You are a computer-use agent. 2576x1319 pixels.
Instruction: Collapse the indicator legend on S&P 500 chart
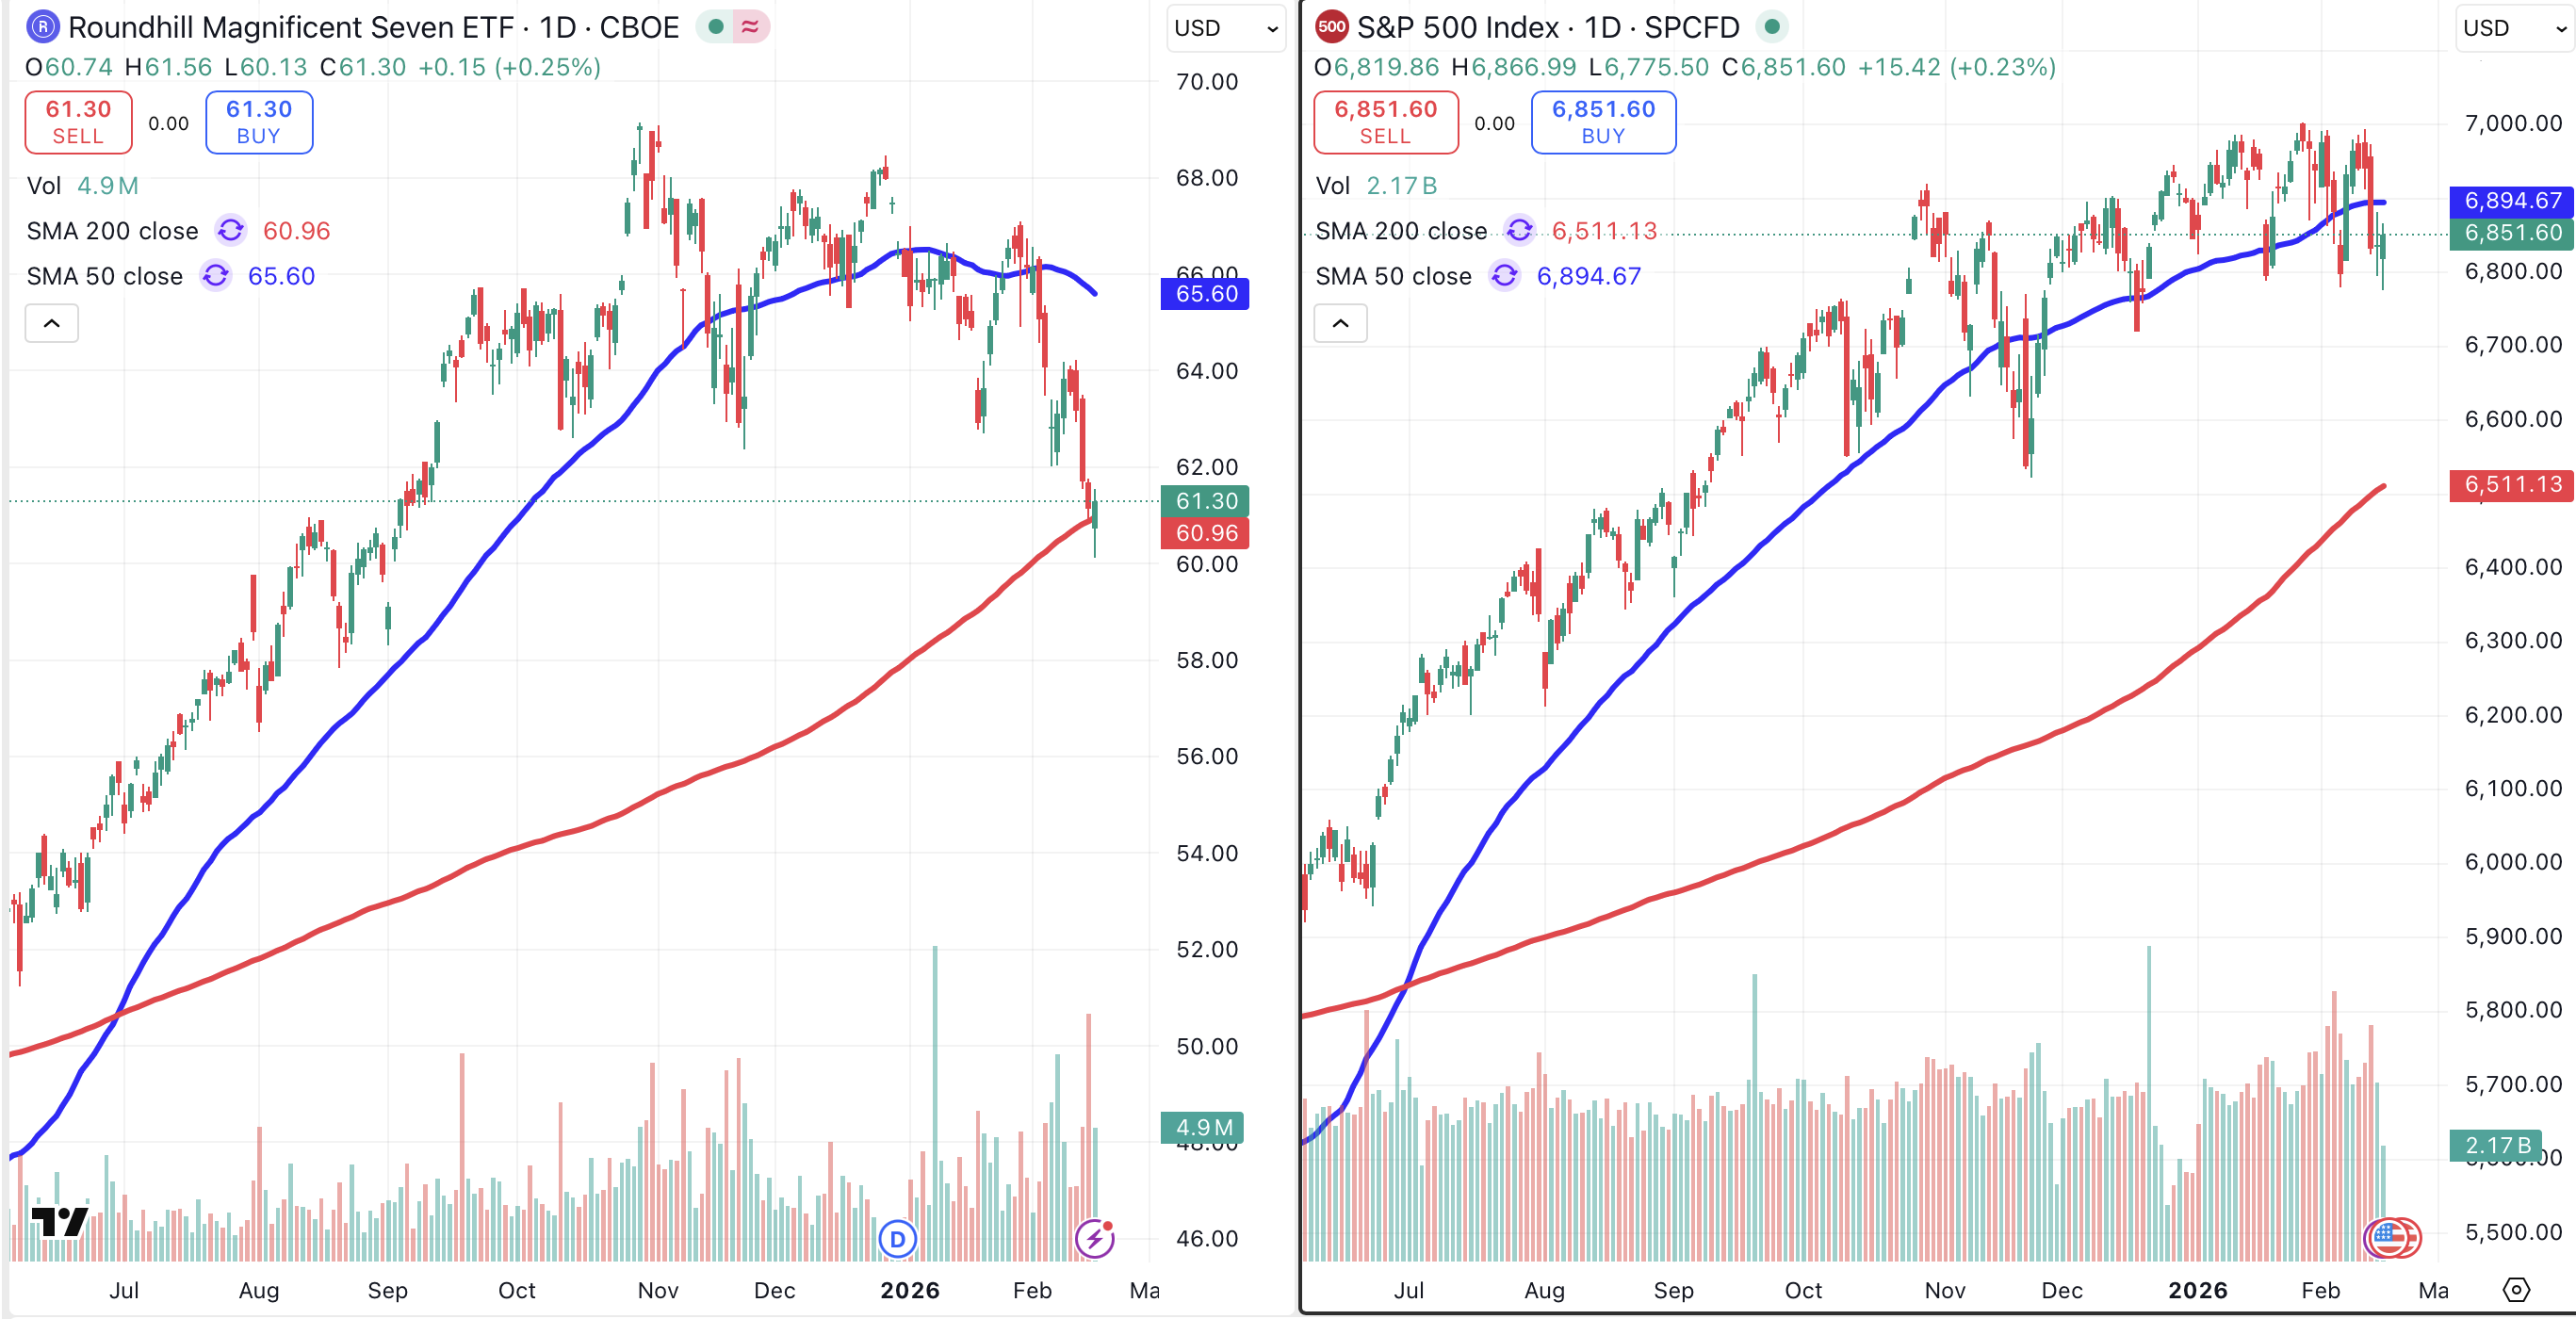pos(1340,323)
